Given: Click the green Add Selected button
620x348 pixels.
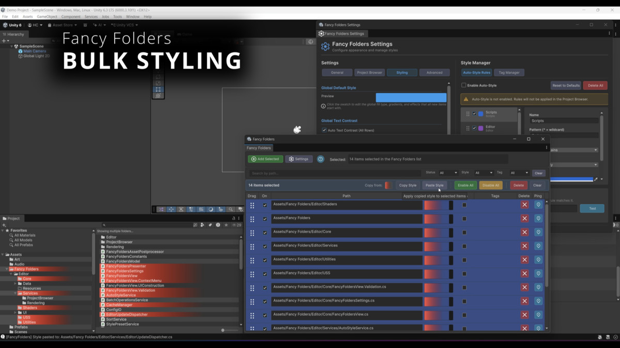Looking at the screenshot, I should 266,159.
